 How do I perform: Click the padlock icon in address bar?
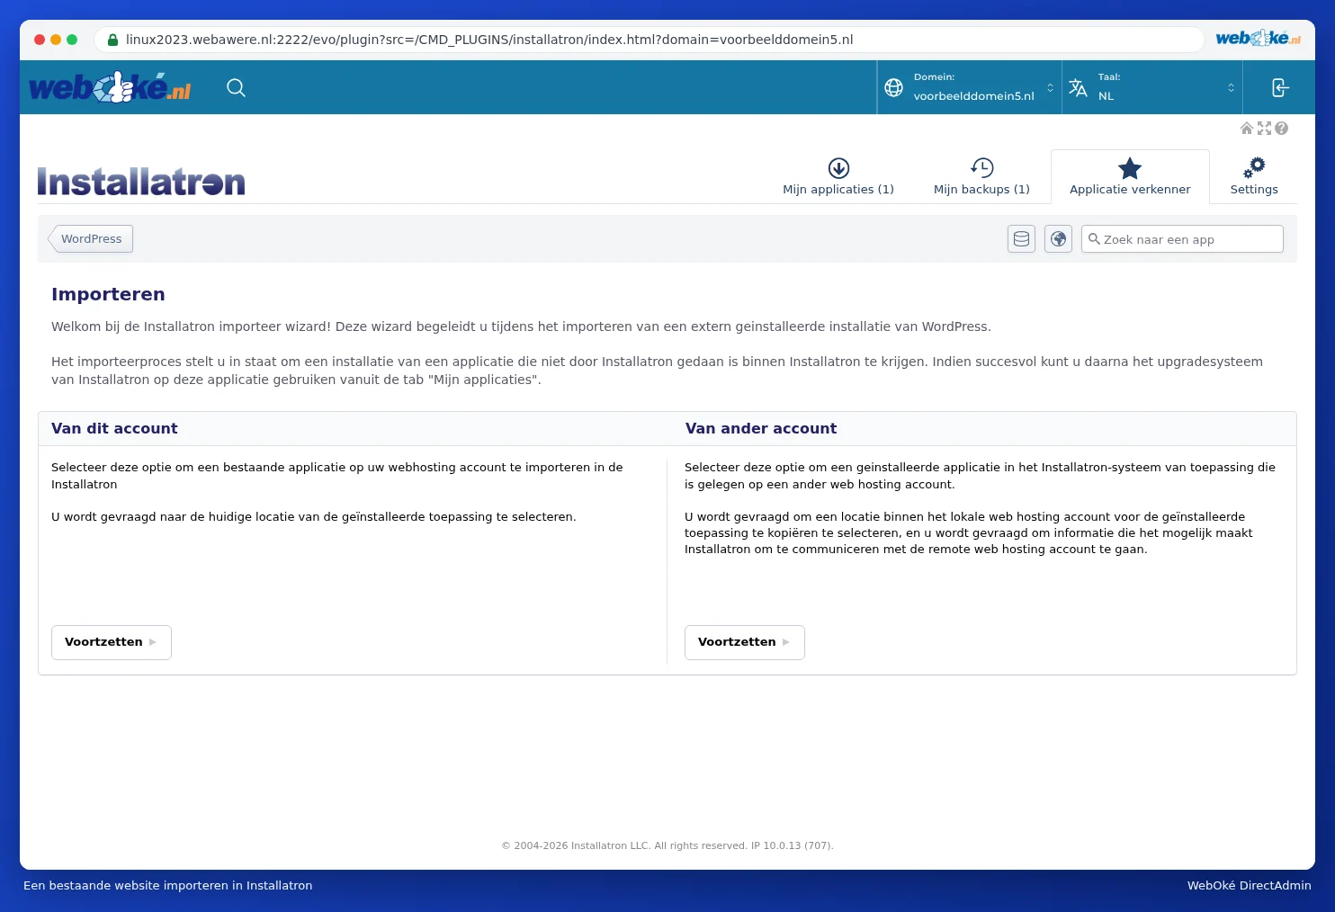click(x=112, y=40)
